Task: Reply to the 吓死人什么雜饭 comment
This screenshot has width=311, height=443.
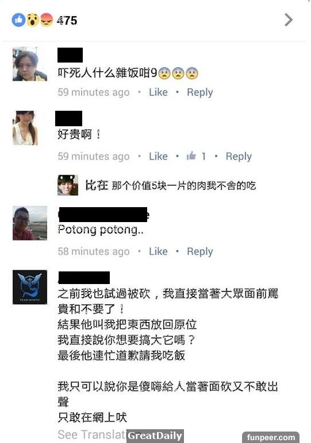Action: point(200,92)
